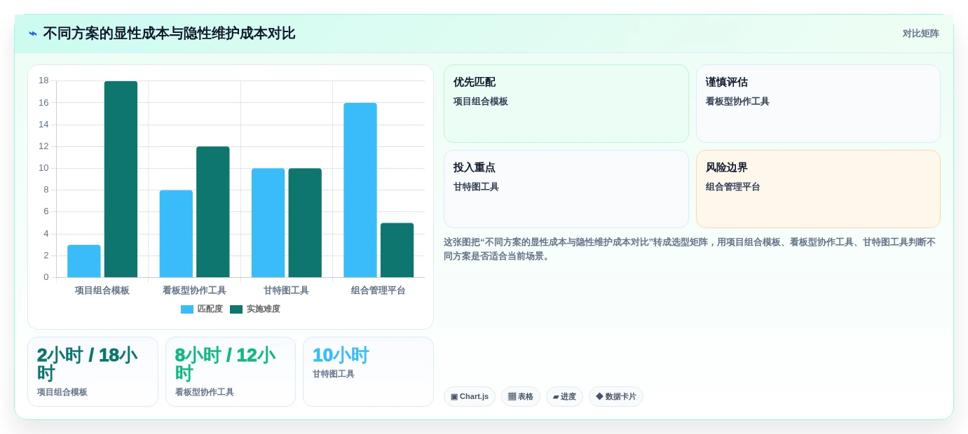Select 看板型协作工具 实施难度 bar
The width and height of the screenshot is (968, 434).
[x=213, y=212]
